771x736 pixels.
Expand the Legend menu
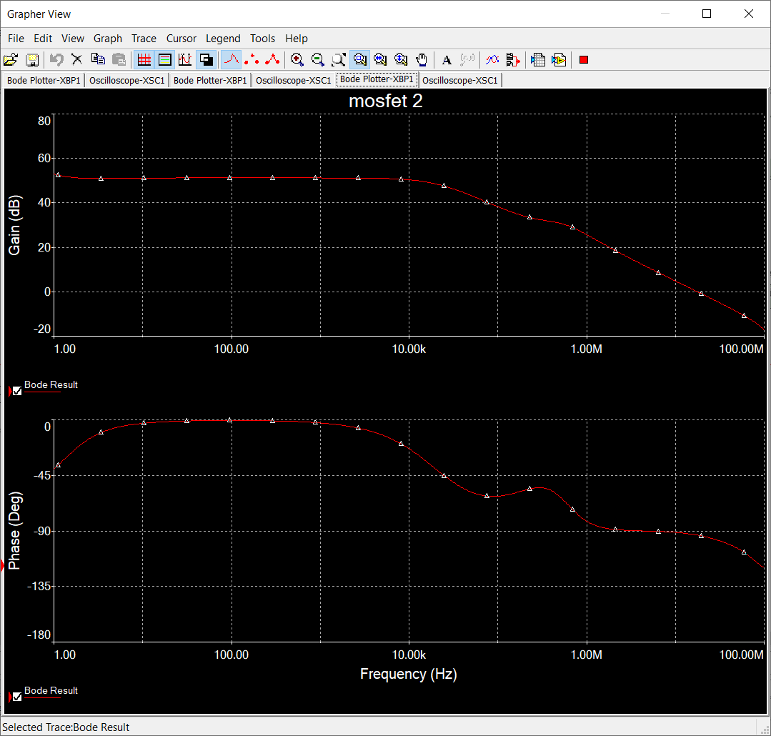[223, 39]
